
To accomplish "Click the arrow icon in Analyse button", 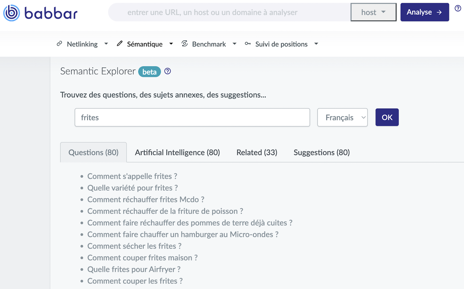I will click(x=439, y=12).
